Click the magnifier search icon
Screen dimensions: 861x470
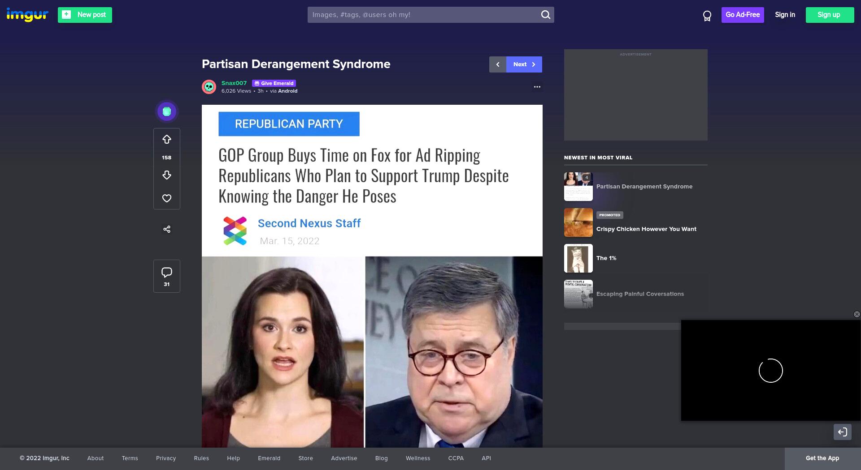(x=546, y=15)
